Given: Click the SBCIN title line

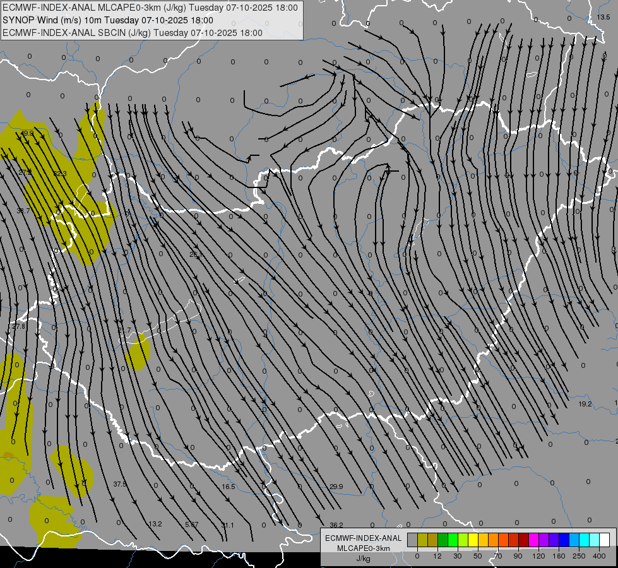Looking at the screenshot, I should pos(133,33).
